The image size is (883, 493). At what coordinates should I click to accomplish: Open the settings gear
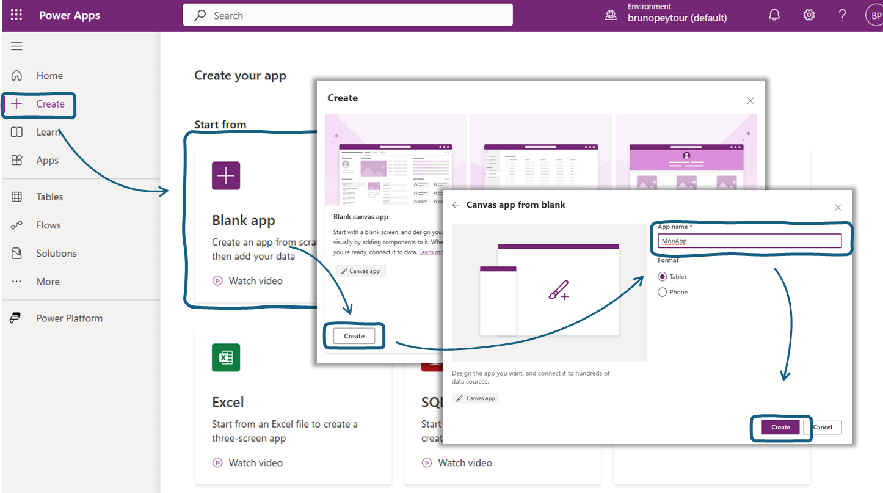809,15
